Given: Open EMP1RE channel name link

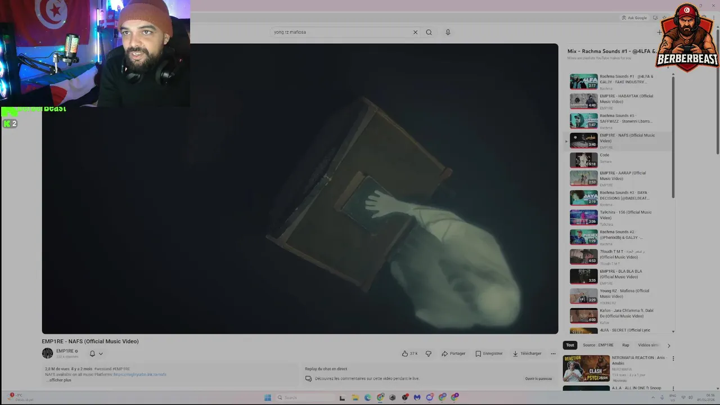Looking at the screenshot, I should 65,351.
